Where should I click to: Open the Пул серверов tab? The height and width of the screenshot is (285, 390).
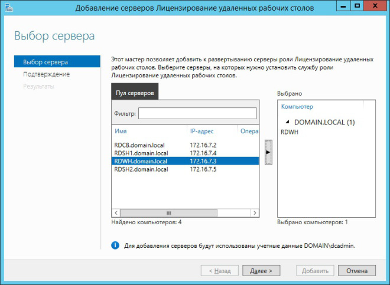tap(134, 93)
